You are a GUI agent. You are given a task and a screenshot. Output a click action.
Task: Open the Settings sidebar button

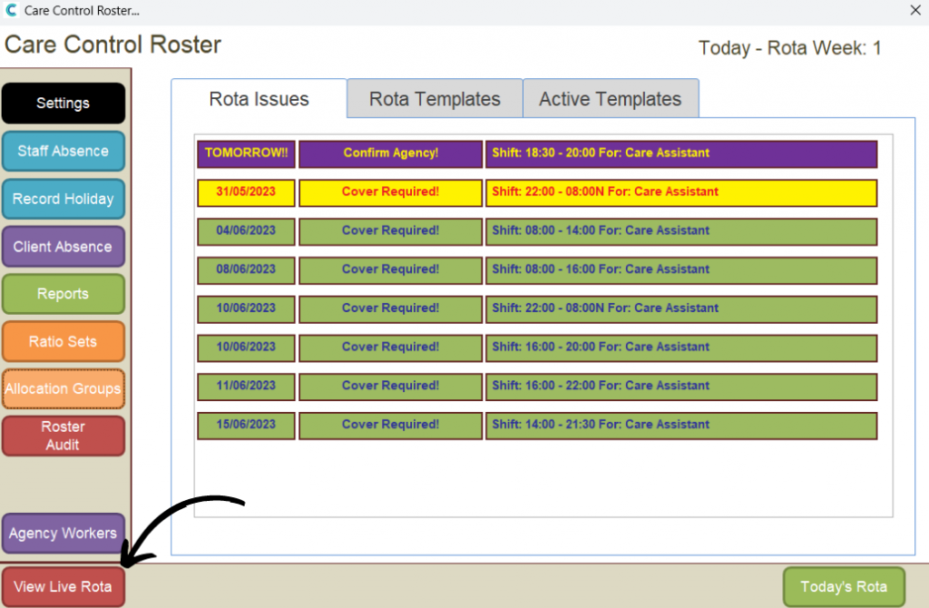point(64,103)
